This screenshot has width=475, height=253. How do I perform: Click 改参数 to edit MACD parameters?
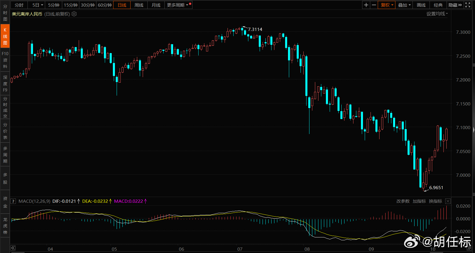[403, 201]
